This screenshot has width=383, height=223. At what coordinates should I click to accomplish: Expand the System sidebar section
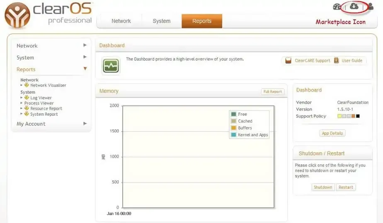coord(51,58)
